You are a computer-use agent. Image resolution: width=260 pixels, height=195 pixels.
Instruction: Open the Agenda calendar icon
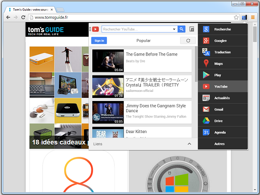(206, 132)
